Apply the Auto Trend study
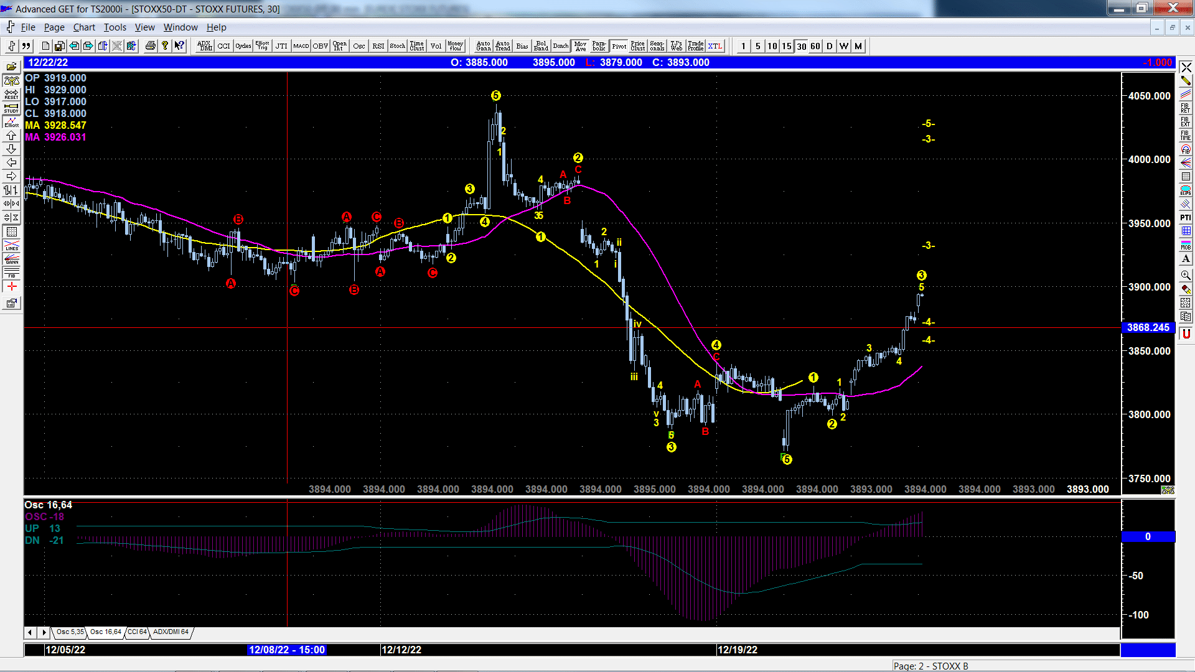1195x672 pixels. pos(503,46)
